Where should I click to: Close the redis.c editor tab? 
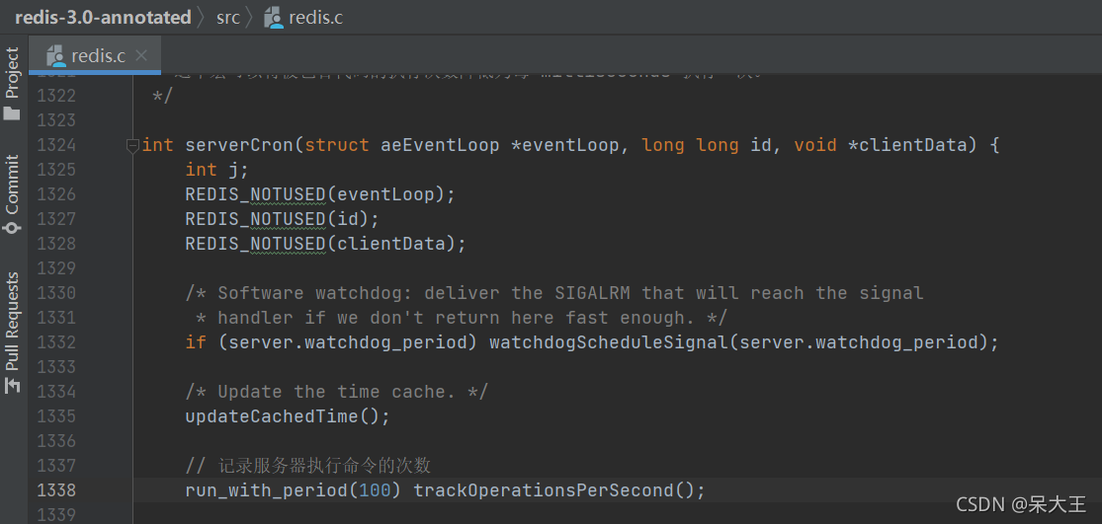tap(141, 55)
